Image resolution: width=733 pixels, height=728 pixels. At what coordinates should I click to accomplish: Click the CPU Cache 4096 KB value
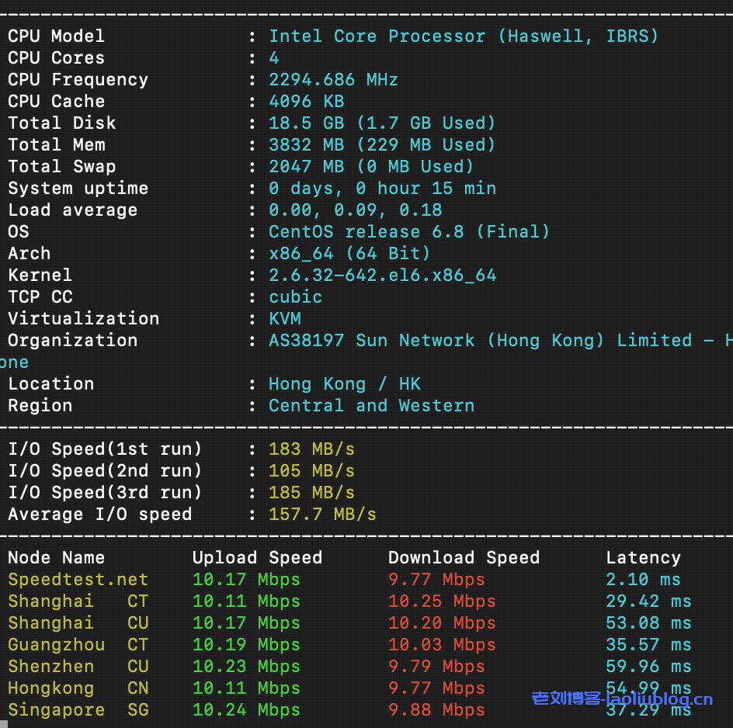[x=306, y=102]
